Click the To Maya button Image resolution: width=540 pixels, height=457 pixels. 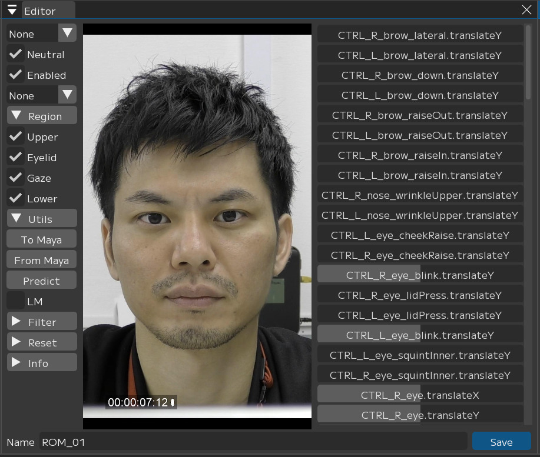click(42, 239)
